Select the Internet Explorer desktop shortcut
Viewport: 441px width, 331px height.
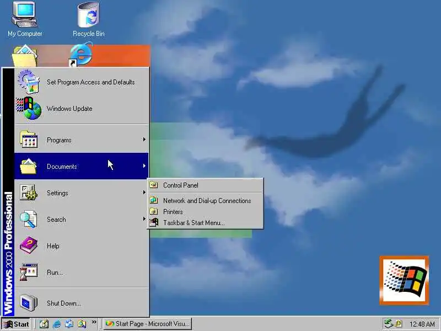[x=81, y=55]
